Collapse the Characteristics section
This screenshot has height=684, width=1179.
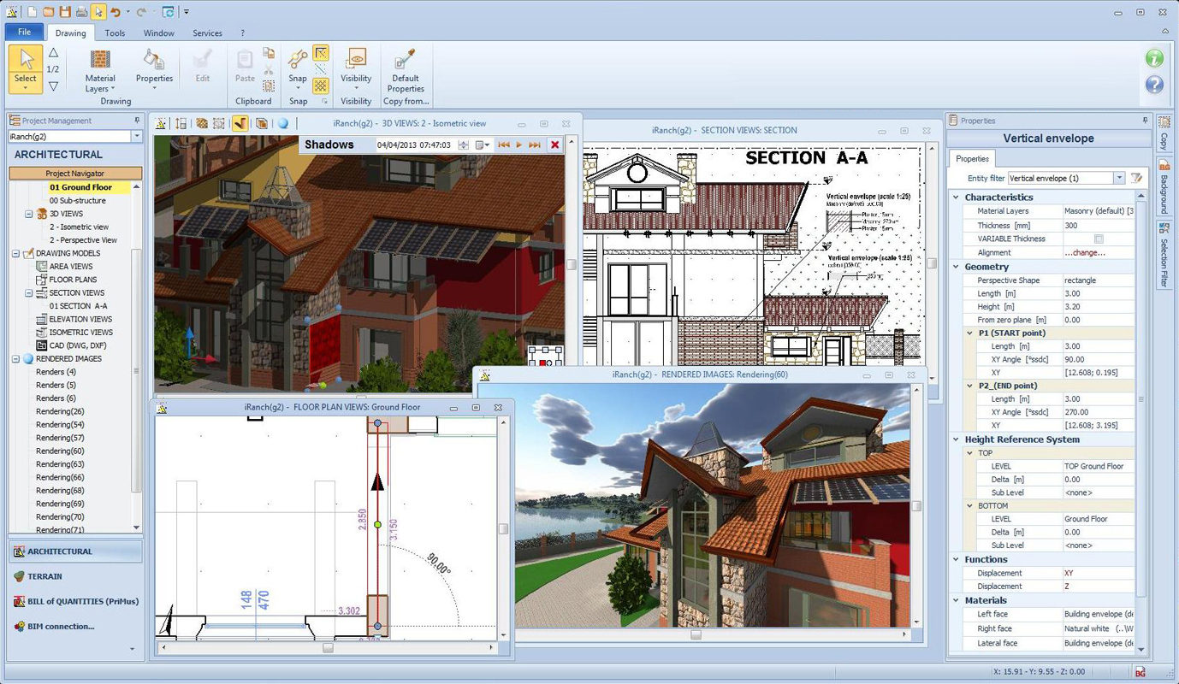click(x=957, y=198)
